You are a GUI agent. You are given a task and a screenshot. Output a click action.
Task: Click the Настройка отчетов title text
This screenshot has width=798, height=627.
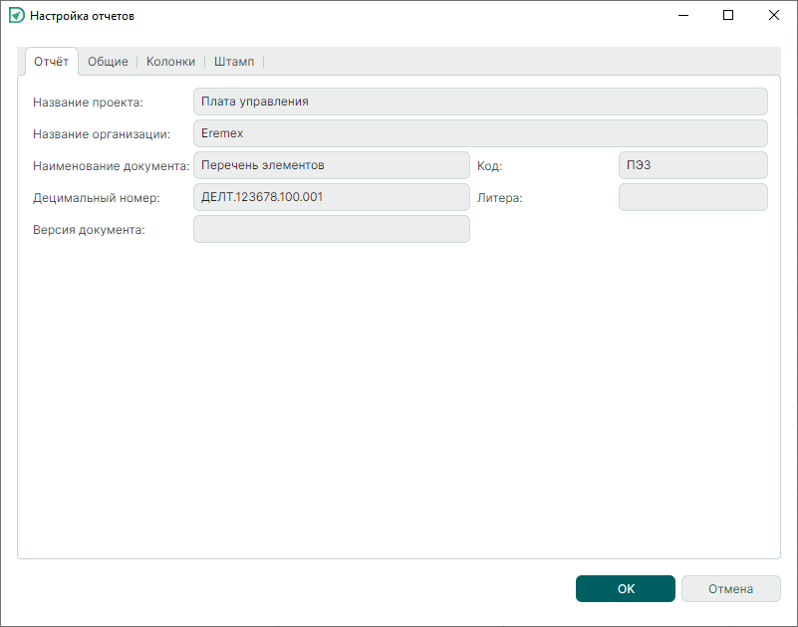[x=82, y=17]
